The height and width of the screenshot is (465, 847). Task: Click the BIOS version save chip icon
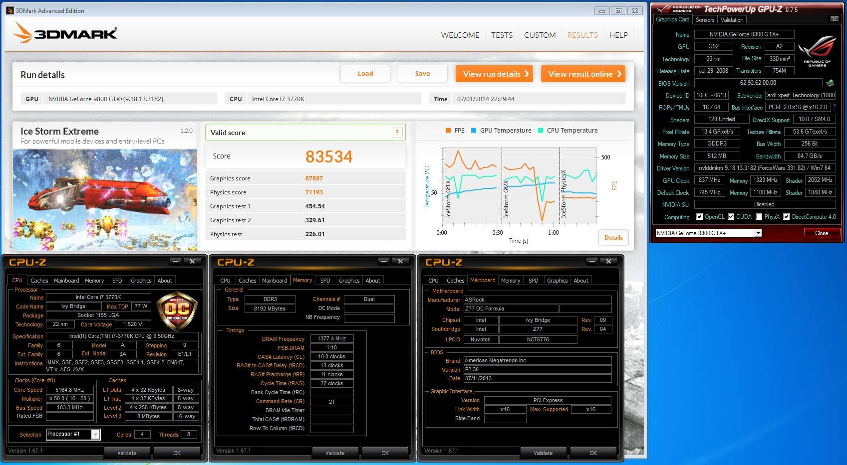[x=831, y=83]
